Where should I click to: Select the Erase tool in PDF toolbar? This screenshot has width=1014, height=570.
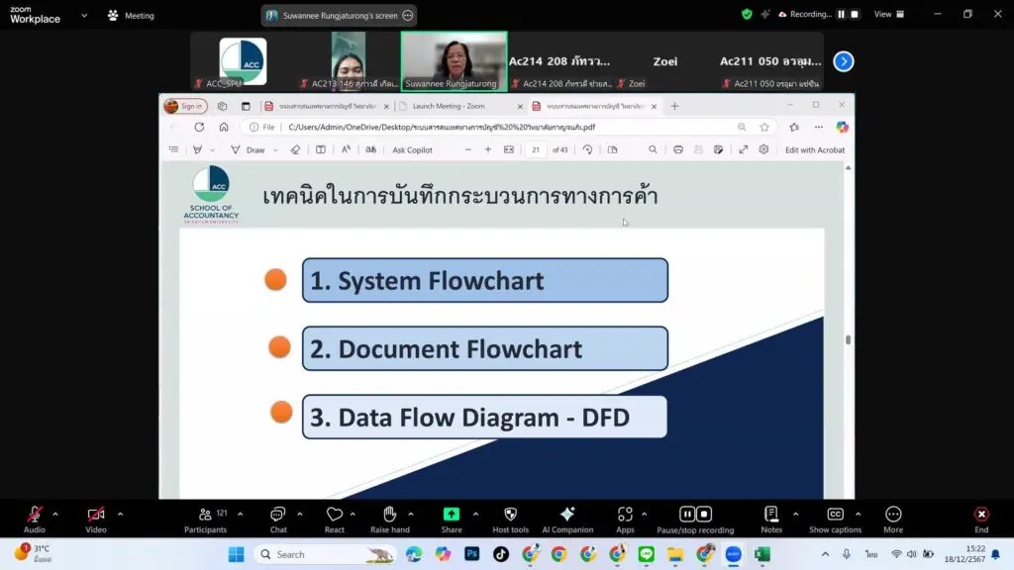[295, 150]
